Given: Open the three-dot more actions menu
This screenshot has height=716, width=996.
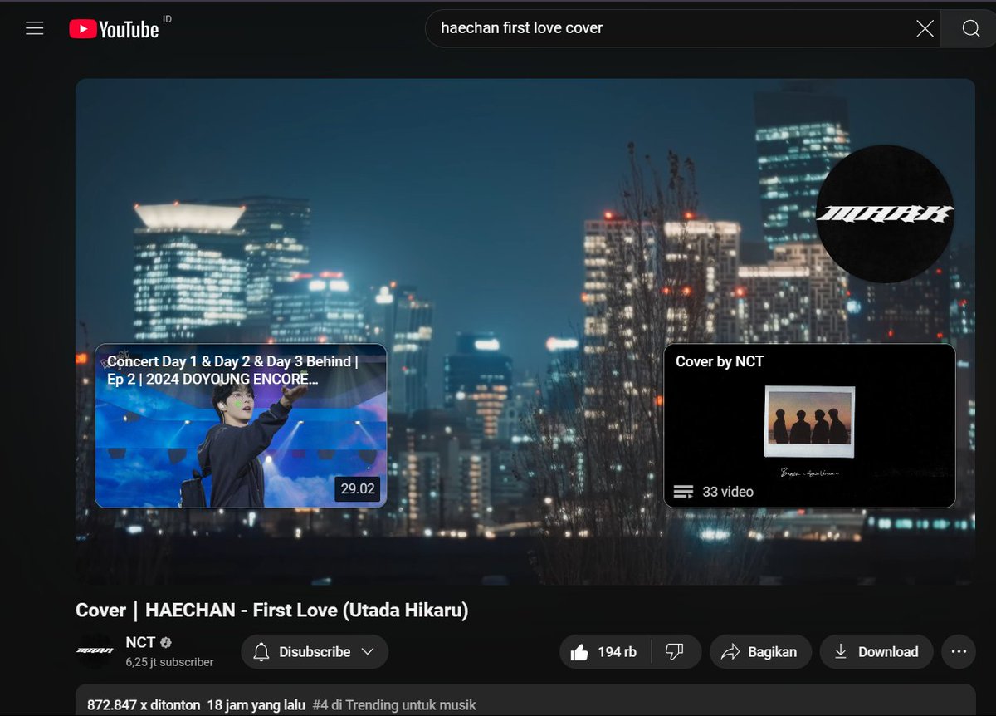Looking at the screenshot, I should pos(959,652).
